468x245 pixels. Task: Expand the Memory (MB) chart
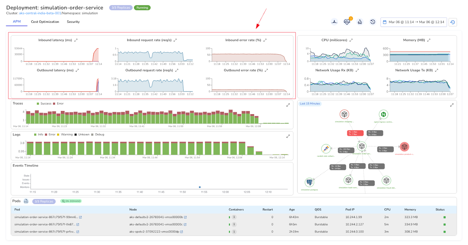[x=429, y=40]
